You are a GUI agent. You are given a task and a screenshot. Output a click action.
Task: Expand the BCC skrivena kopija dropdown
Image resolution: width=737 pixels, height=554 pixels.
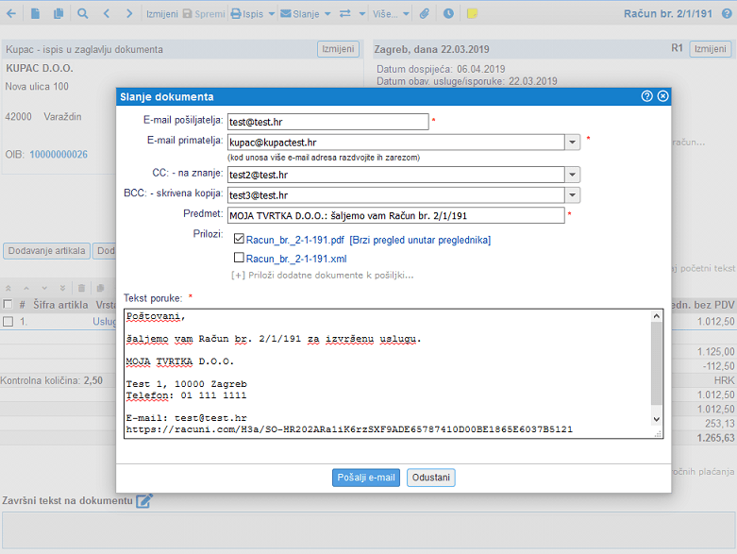572,195
